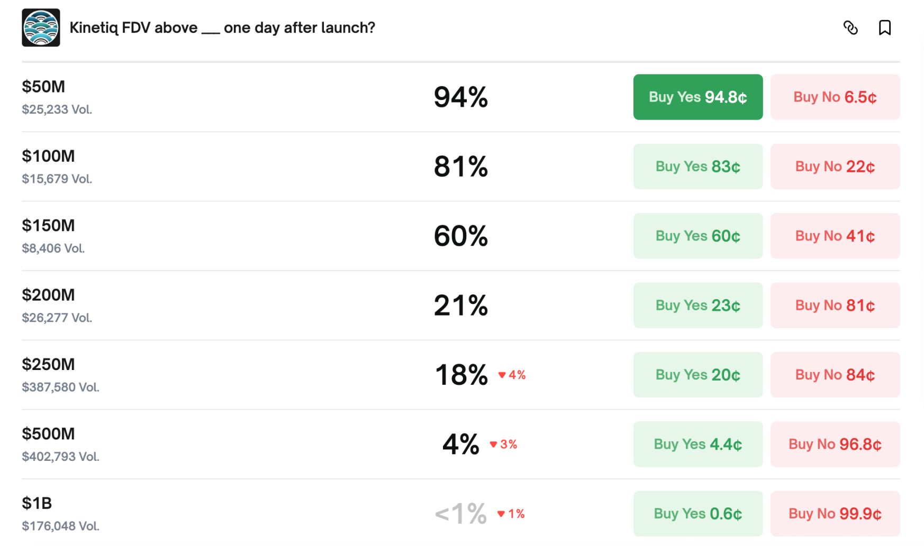
Task: Buy Yes at 4.4¢ for $500M
Action: 697,444
